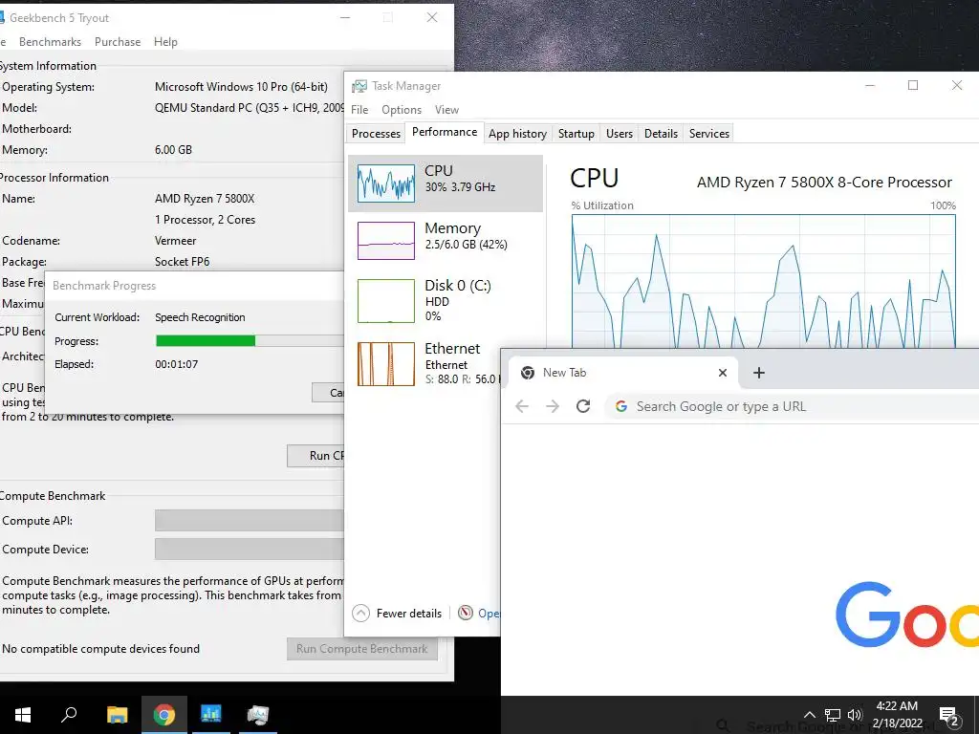Switch to the App history tab
This screenshot has width=979, height=734.
click(x=517, y=134)
